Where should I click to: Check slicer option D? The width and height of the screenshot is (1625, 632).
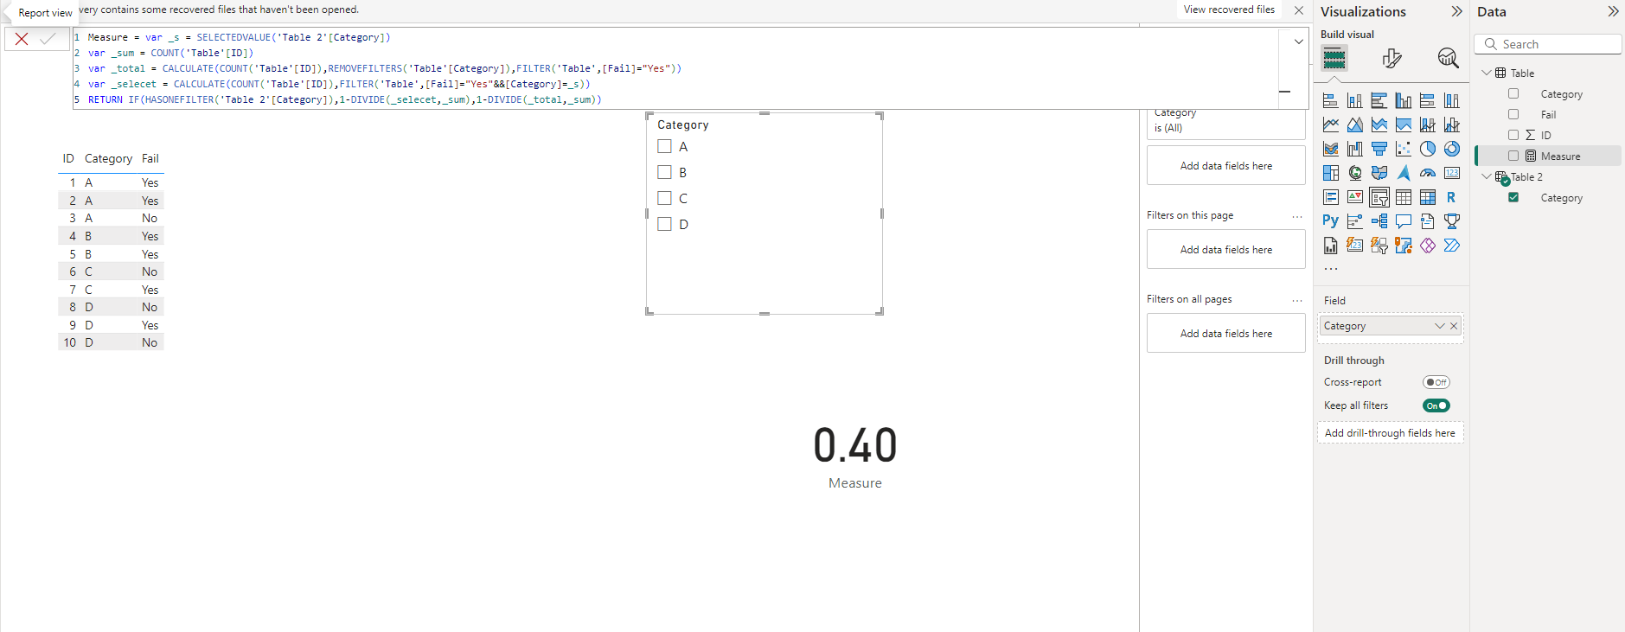[x=664, y=225]
